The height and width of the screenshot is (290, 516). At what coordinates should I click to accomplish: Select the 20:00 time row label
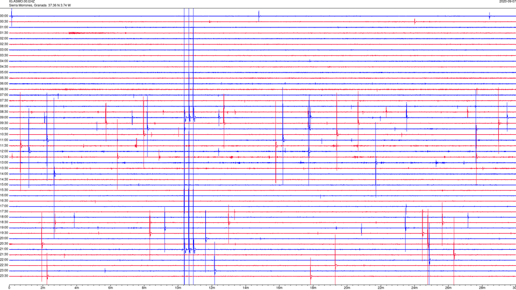(4, 238)
